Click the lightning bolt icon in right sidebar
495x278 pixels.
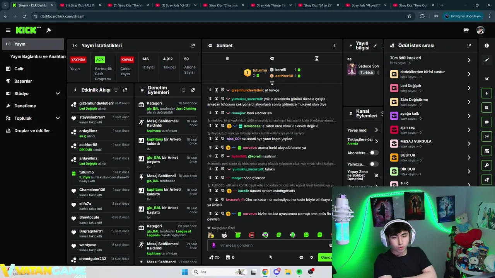487,93
